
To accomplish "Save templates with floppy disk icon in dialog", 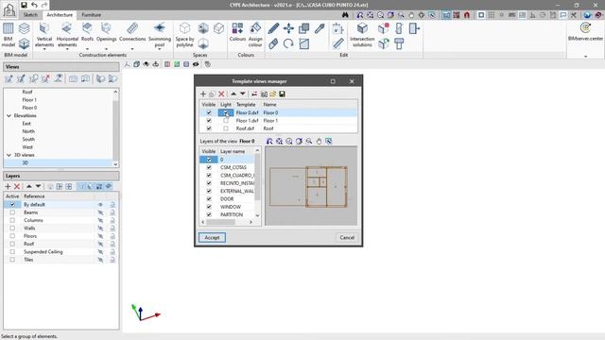I will (282, 94).
